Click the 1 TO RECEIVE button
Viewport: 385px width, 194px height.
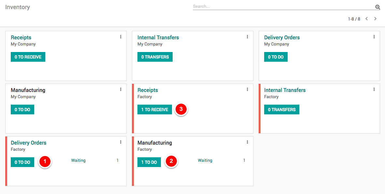pos(155,110)
